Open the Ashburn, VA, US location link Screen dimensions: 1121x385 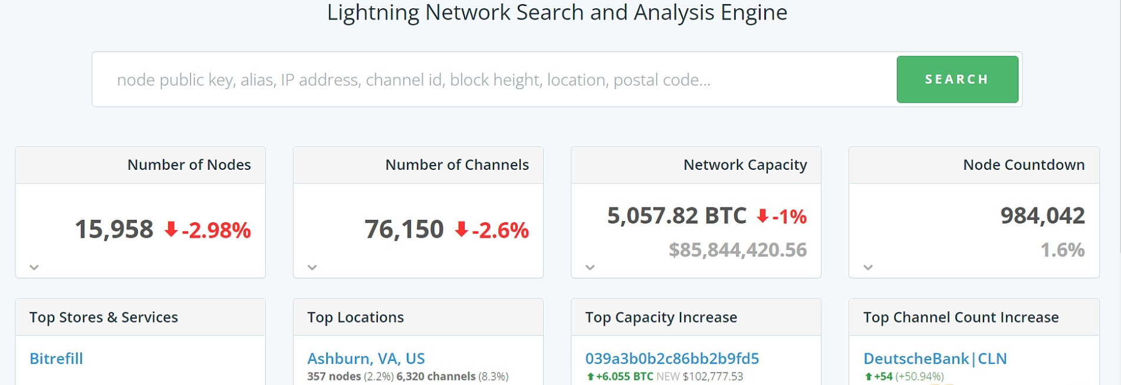coord(366,358)
